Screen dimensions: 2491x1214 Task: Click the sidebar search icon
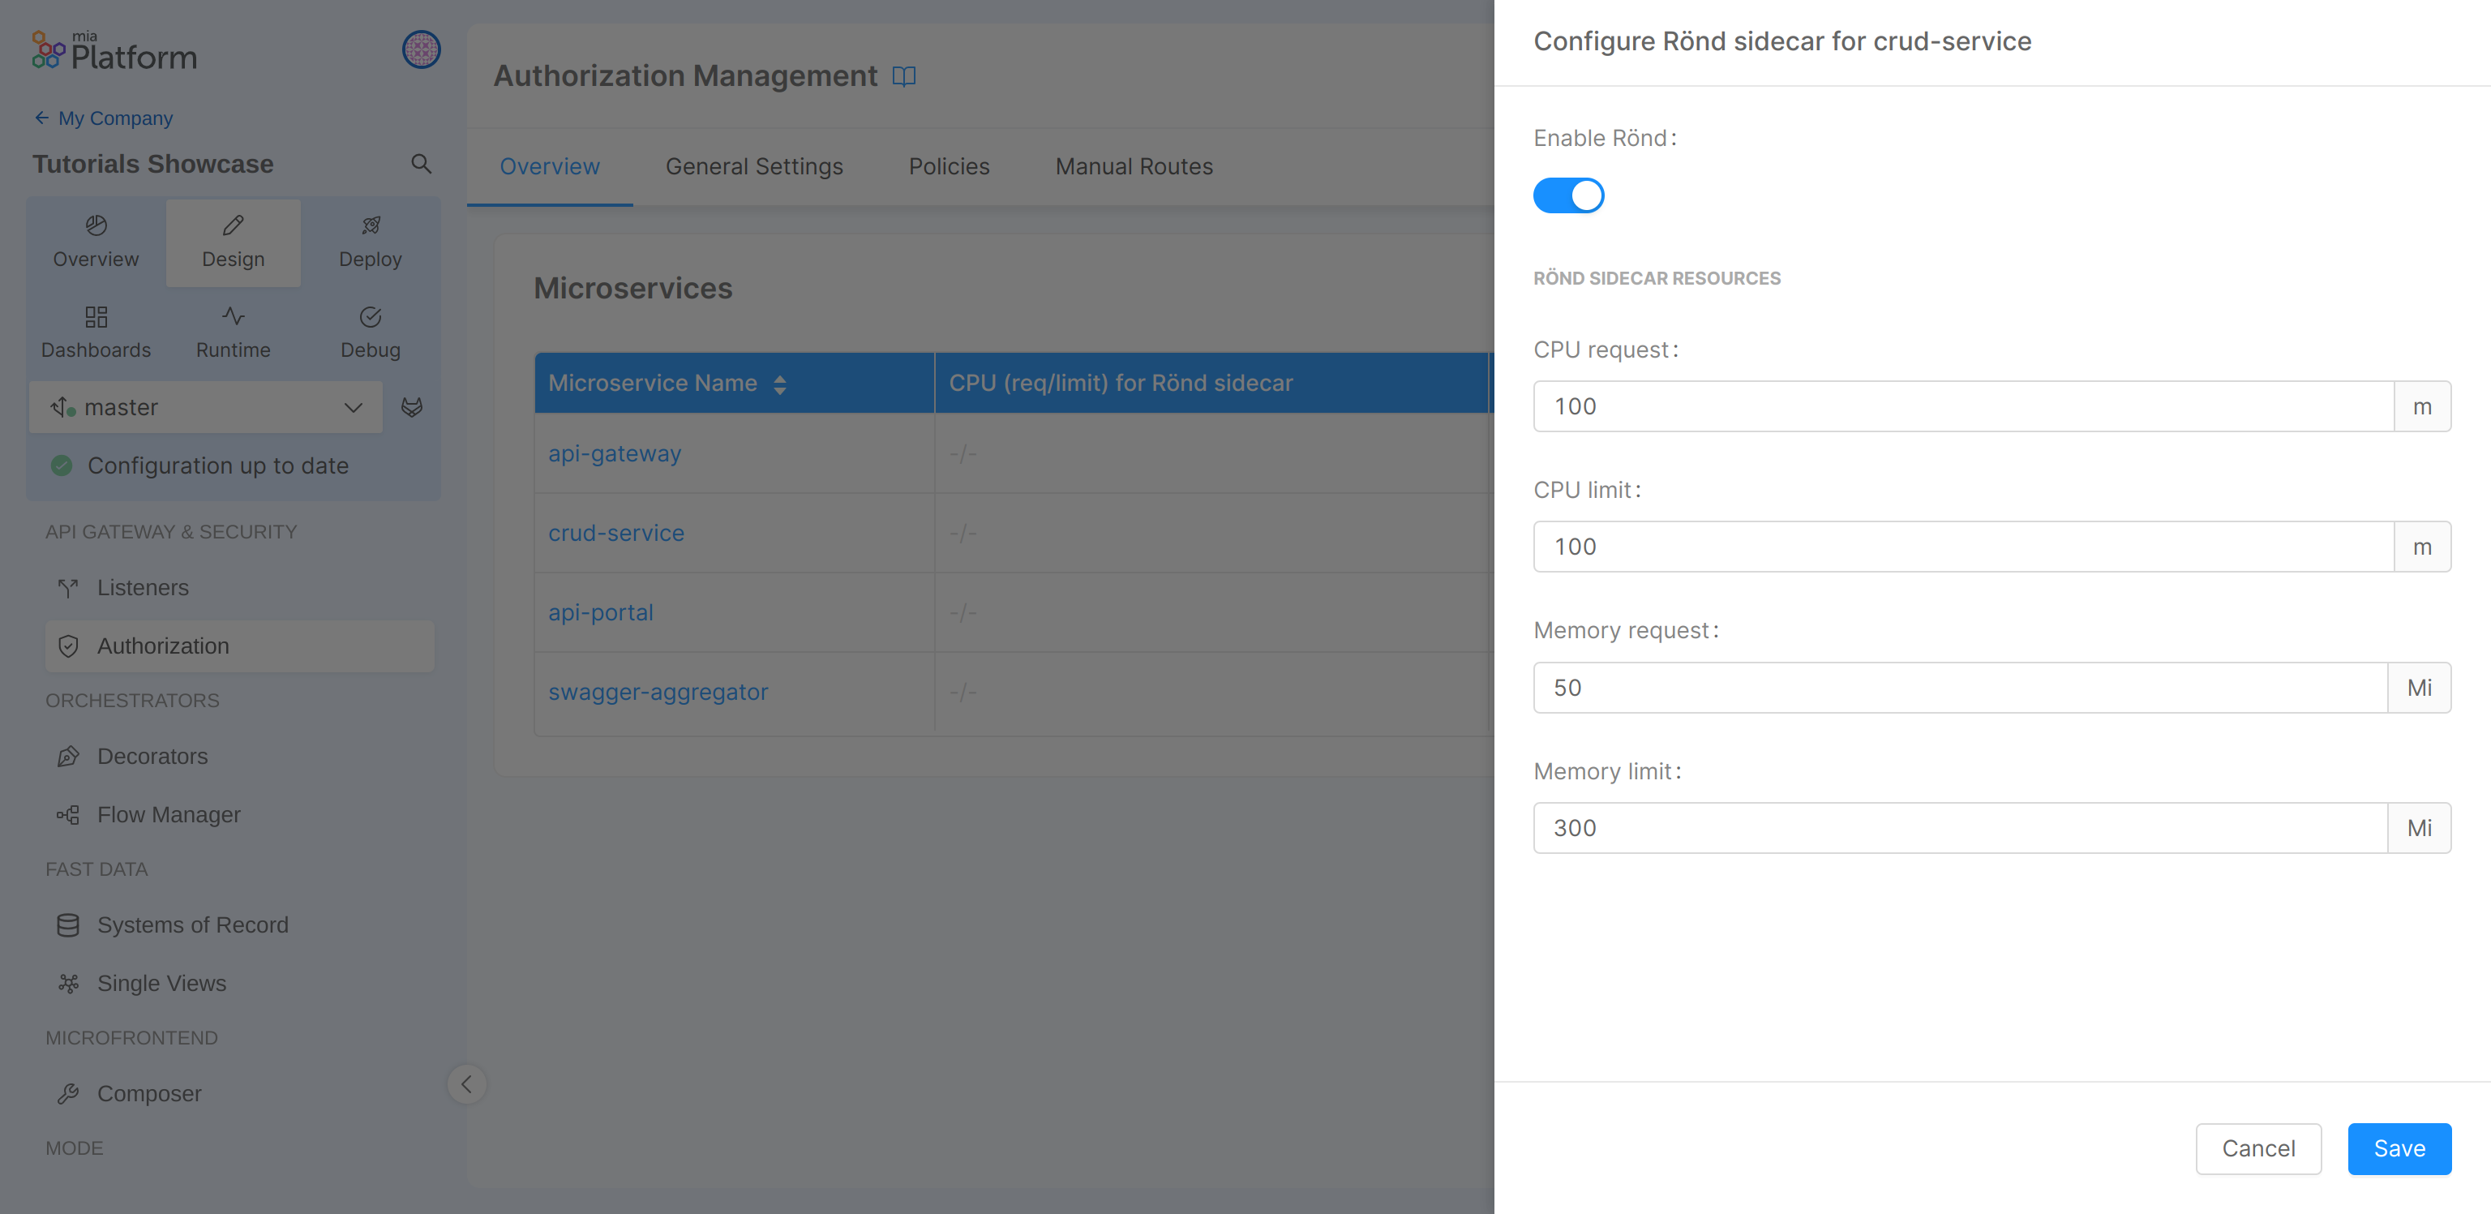click(422, 164)
